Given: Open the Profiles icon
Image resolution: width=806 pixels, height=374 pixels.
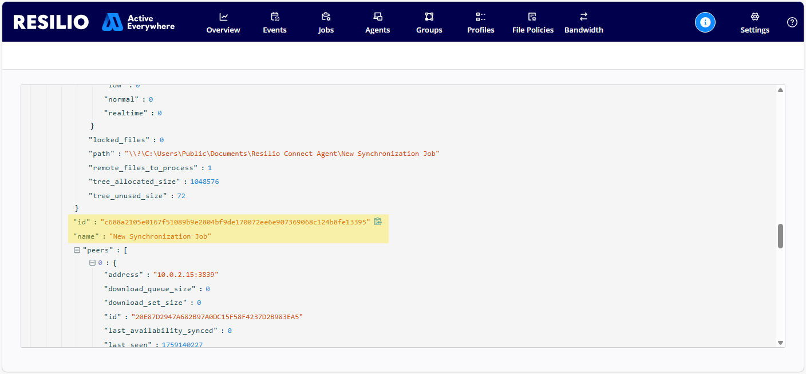Looking at the screenshot, I should 480,17.
